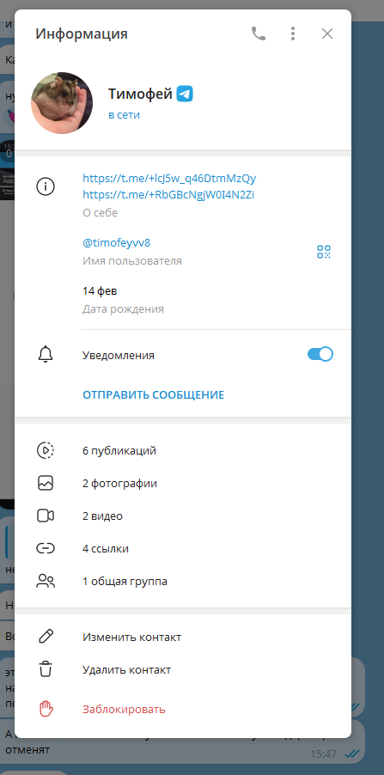384x775 pixels.
Task: Open Тимофей's profile avatar photo
Action: tap(62, 103)
